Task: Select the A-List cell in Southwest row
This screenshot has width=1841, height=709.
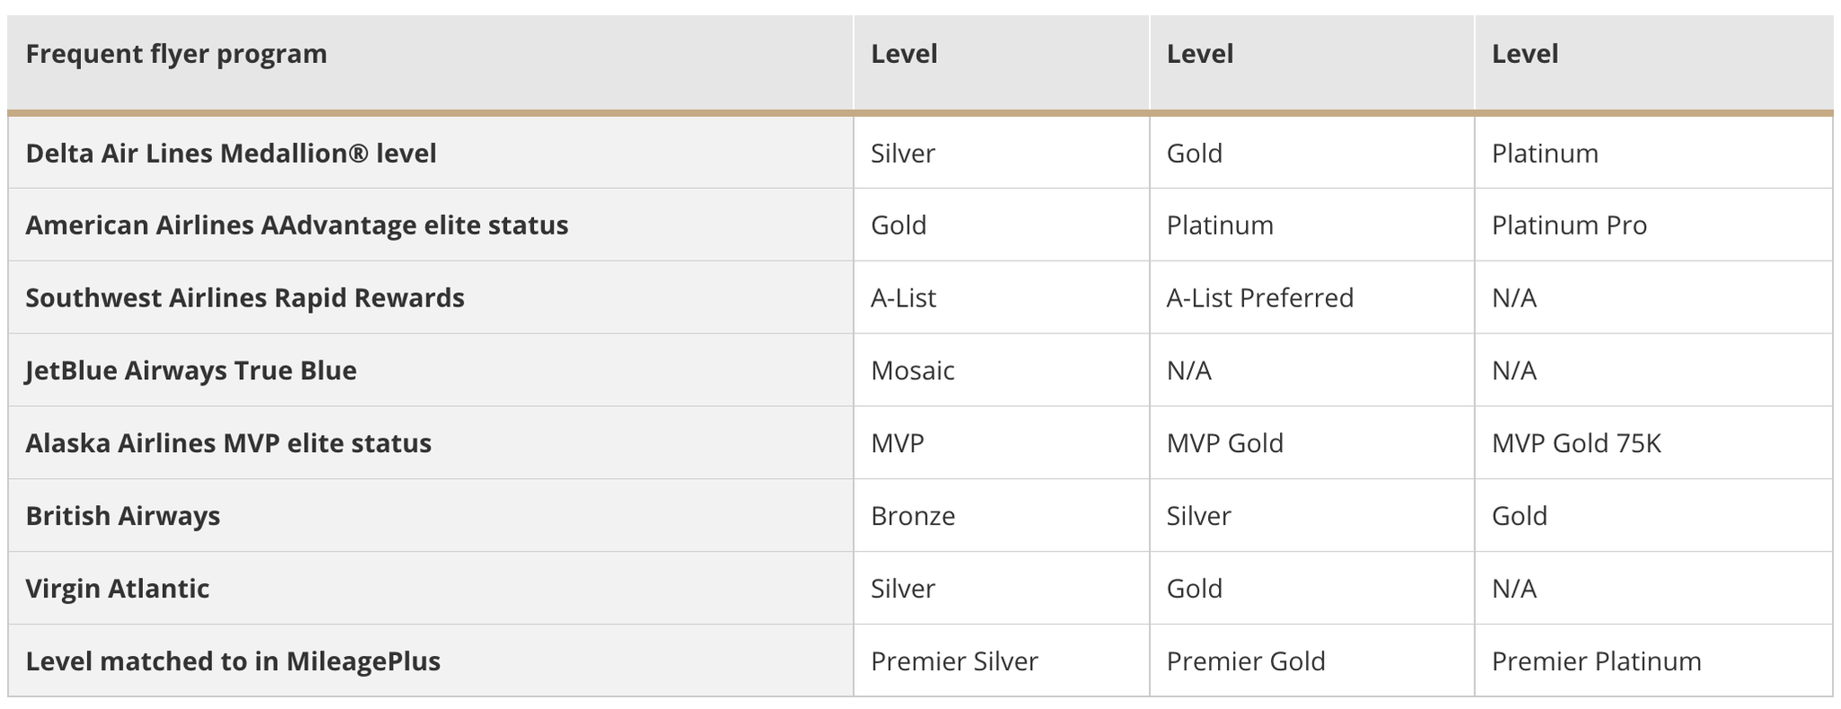Action: tap(903, 297)
